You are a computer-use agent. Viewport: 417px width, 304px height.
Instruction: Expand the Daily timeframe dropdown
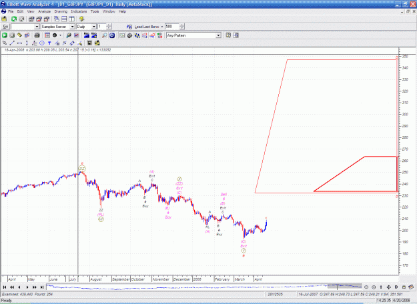click(93, 27)
